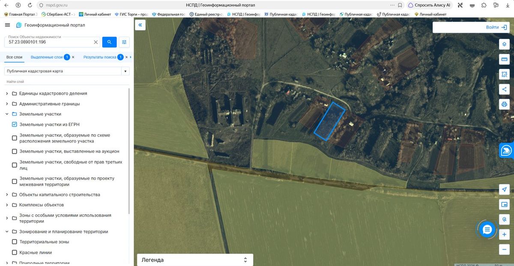Open the Выделенные слои tab
514x266 pixels.
(x=47, y=57)
